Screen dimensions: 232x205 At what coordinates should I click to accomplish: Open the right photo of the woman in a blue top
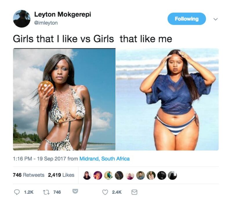click(167, 99)
